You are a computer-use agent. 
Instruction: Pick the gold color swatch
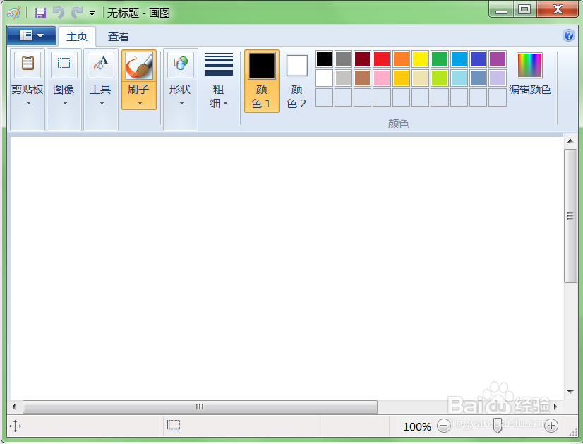tap(401, 78)
